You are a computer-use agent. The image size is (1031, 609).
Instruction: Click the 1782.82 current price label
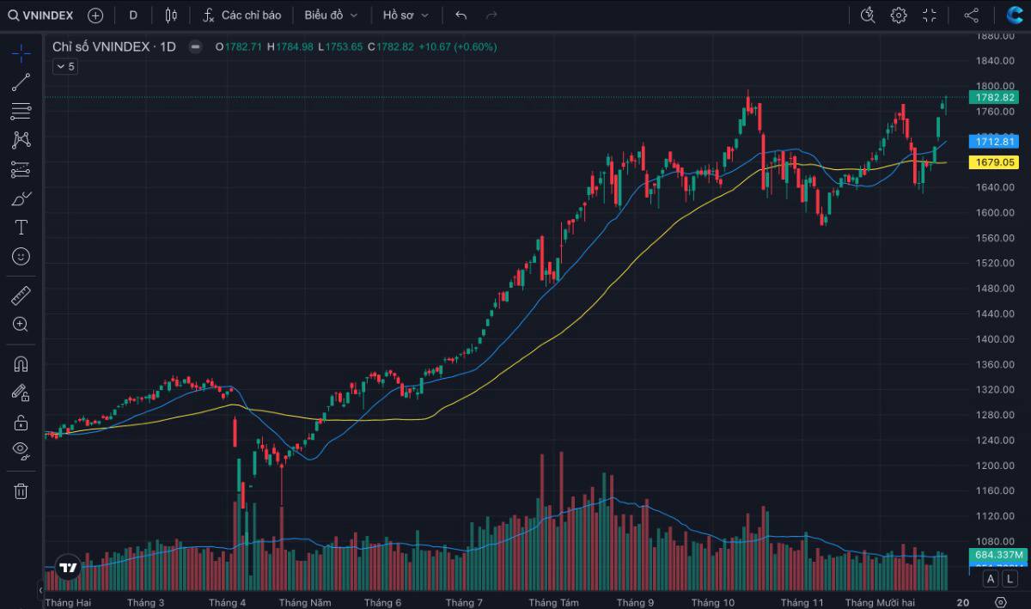996,97
